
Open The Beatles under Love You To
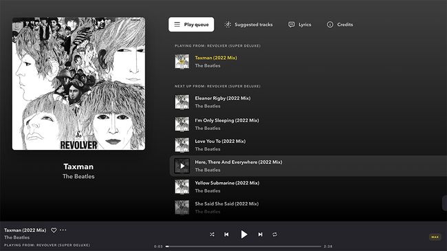[x=208, y=149]
